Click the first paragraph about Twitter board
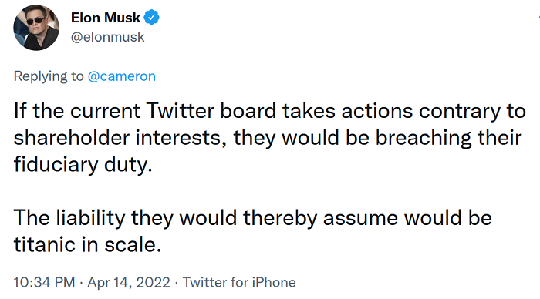Image resolution: width=540 pixels, height=299 pixels. [x=270, y=138]
